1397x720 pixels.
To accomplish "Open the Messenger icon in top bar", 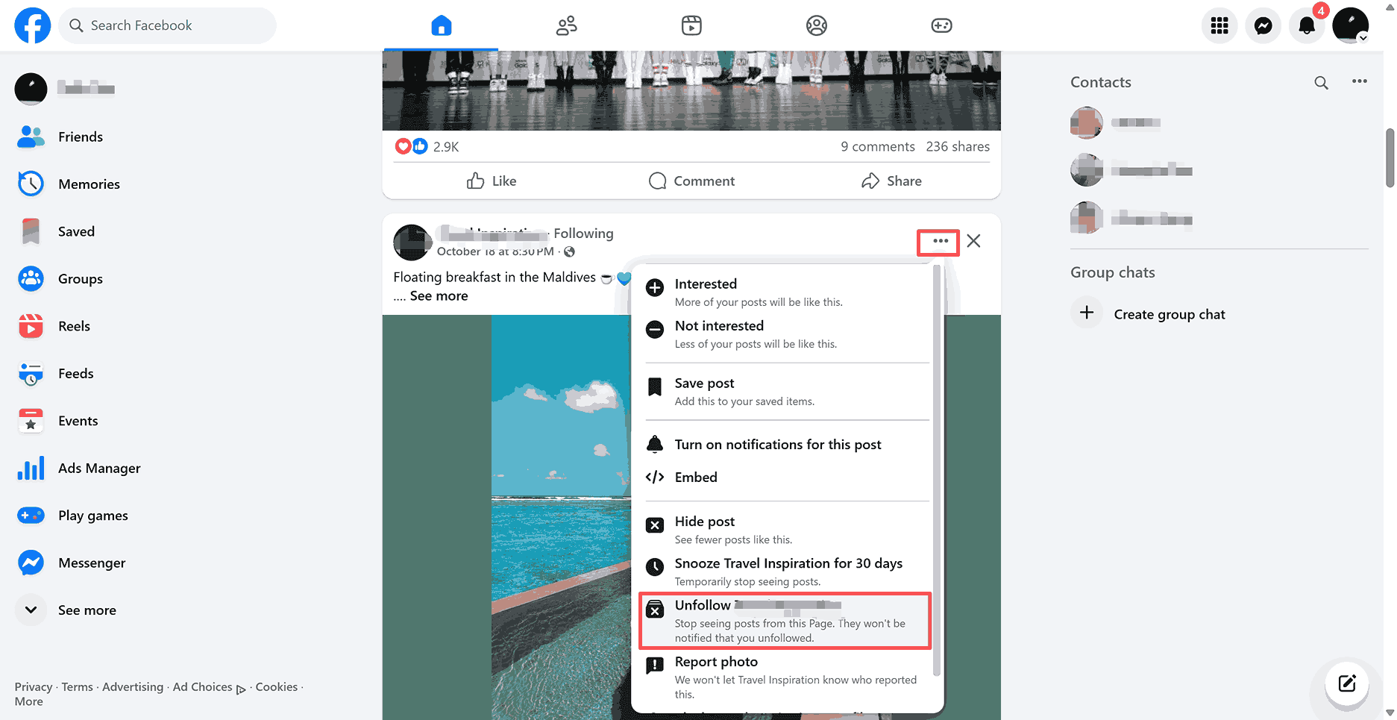I will click(x=1263, y=26).
